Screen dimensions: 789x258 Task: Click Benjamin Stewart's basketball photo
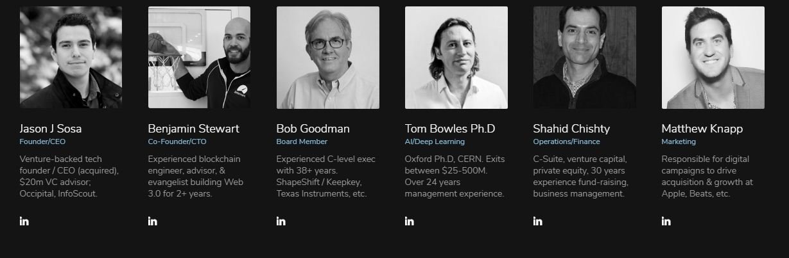199,58
